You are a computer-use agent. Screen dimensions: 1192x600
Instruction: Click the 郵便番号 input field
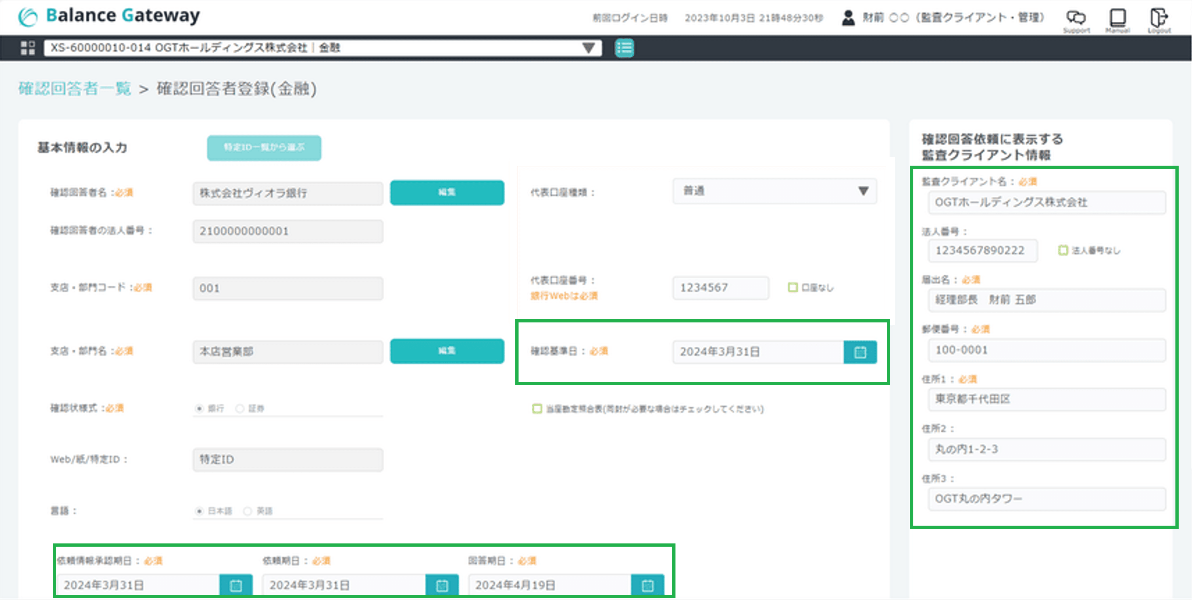pyautogui.click(x=1046, y=350)
